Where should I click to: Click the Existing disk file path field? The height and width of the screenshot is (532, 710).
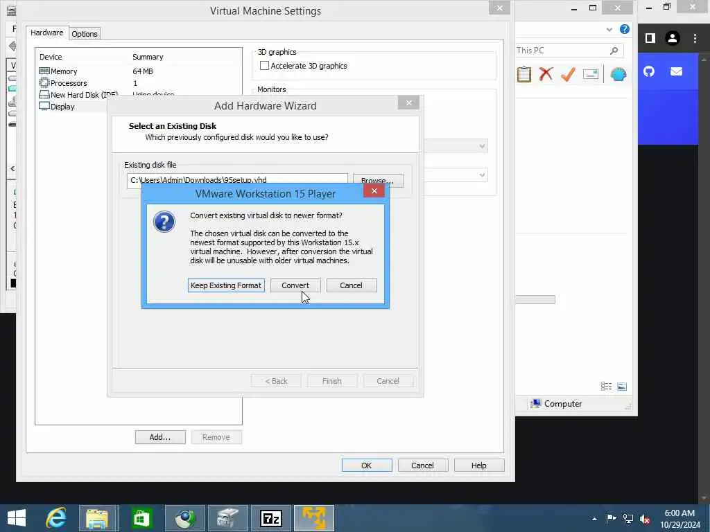(237, 180)
